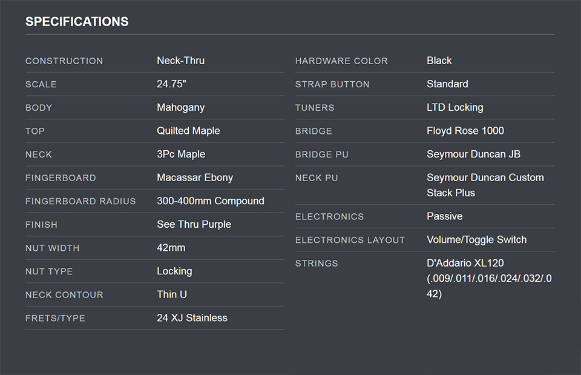Click Seymour Duncan Custom Stack Plus text

coord(485,185)
